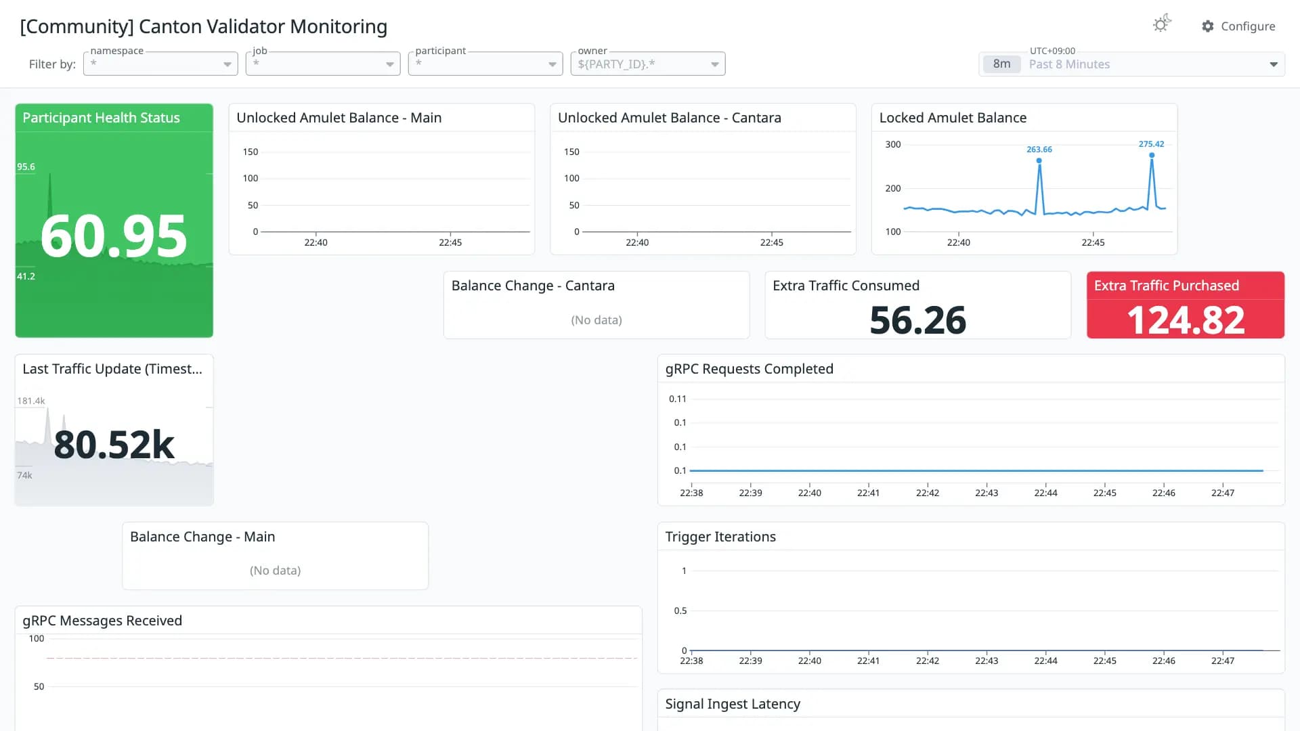Viewport: 1300px width, 731px height.
Task: Click the 60.95 health status value
Action: tap(114, 236)
